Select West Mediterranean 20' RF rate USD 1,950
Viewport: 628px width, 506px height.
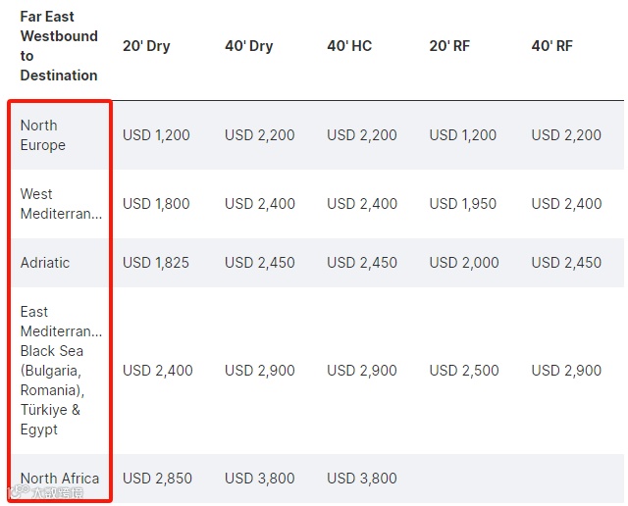pos(463,204)
